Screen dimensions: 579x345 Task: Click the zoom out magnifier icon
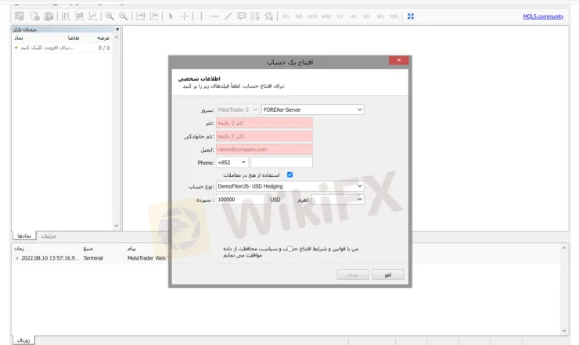[123, 16]
